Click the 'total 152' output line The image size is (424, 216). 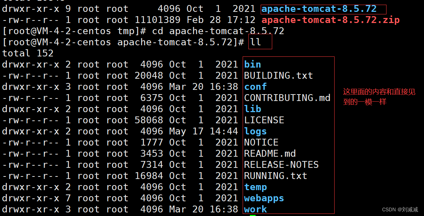coord(28,53)
